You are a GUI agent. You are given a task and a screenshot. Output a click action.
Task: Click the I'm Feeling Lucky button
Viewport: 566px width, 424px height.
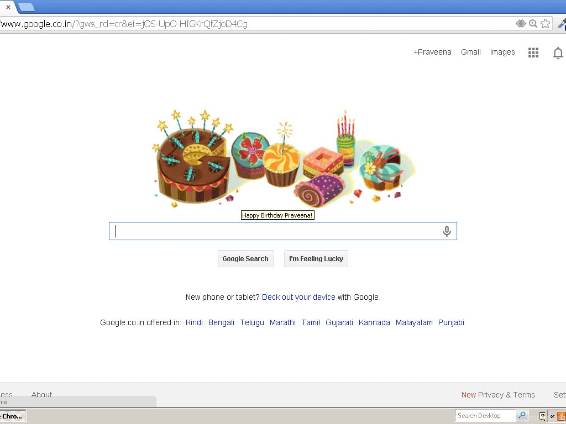point(316,258)
